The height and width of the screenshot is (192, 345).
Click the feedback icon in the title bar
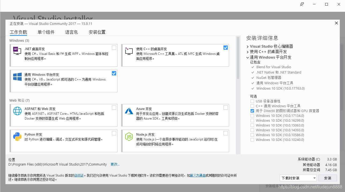(x=302, y=4)
